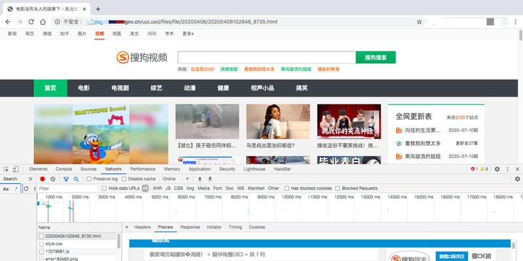Import a HAR file with the upload arrow
Image resolution: width=523 pixels, height=261 pixels.
tap(200, 179)
